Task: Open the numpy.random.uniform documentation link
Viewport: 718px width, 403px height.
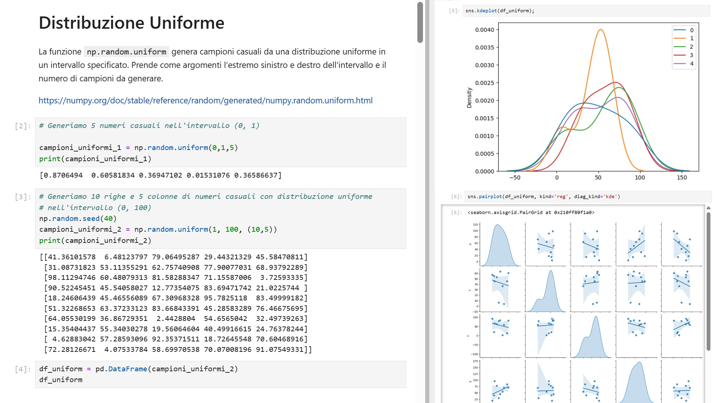Action: [x=205, y=100]
